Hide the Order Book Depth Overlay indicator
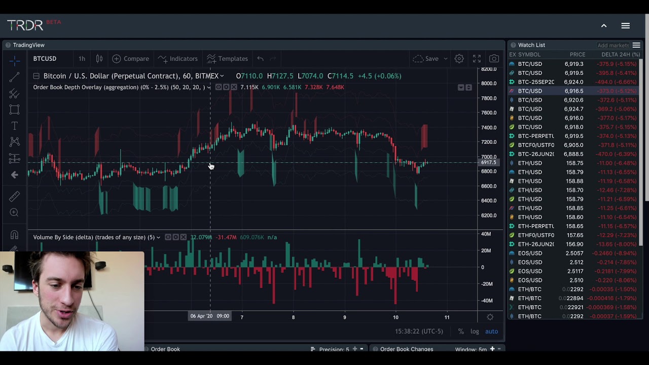649x365 pixels. [x=218, y=87]
